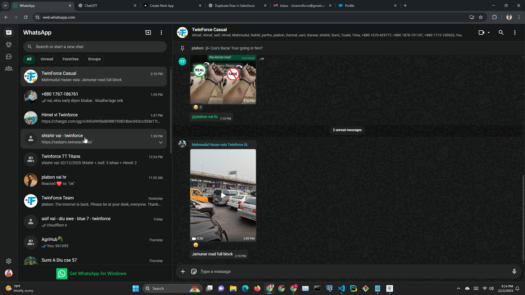The height and width of the screenshot is (295, 525).
Task: Start voice message with microphone icon
Action: tap(514, 272)
